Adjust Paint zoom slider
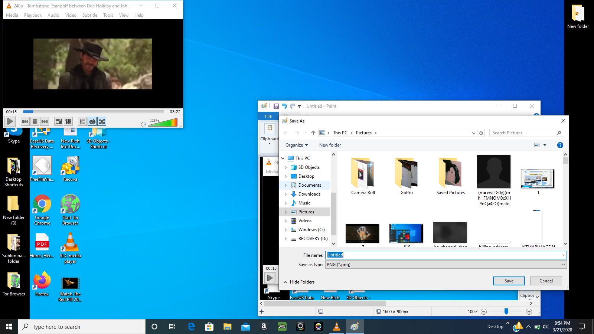 [x=506, y=312]
